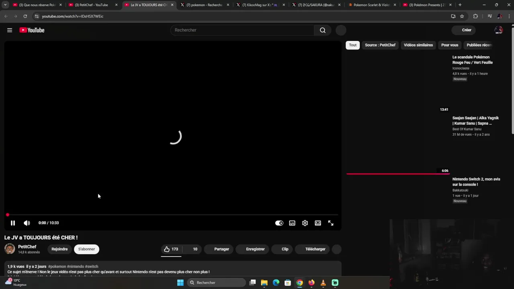Switch to the Pokémon Presents tab
Screen dimensions: 514x289
pos(428,5)
